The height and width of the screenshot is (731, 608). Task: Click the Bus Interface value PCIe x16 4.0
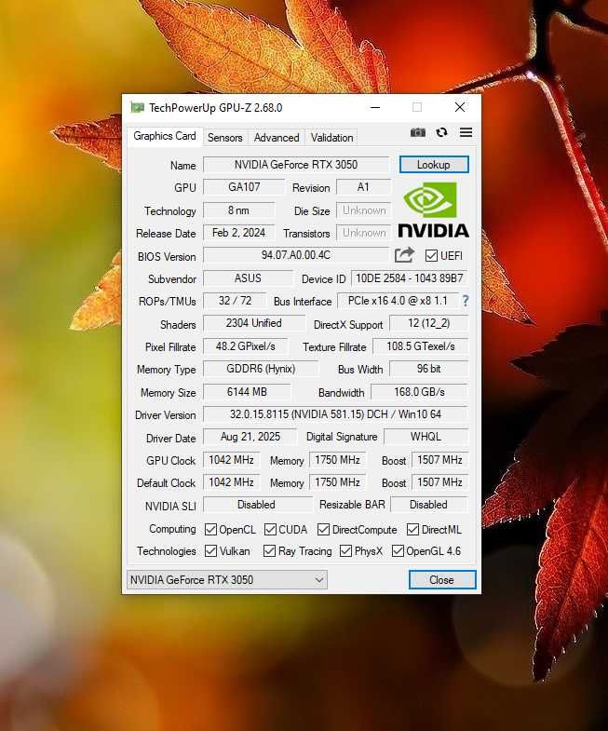(x=398, y=301)
